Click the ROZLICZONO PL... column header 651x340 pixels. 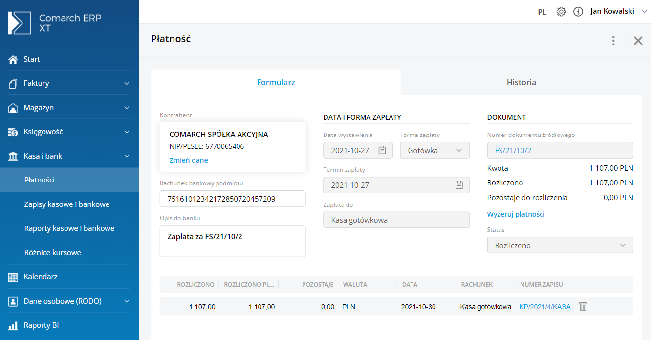(x=250, y=285)
